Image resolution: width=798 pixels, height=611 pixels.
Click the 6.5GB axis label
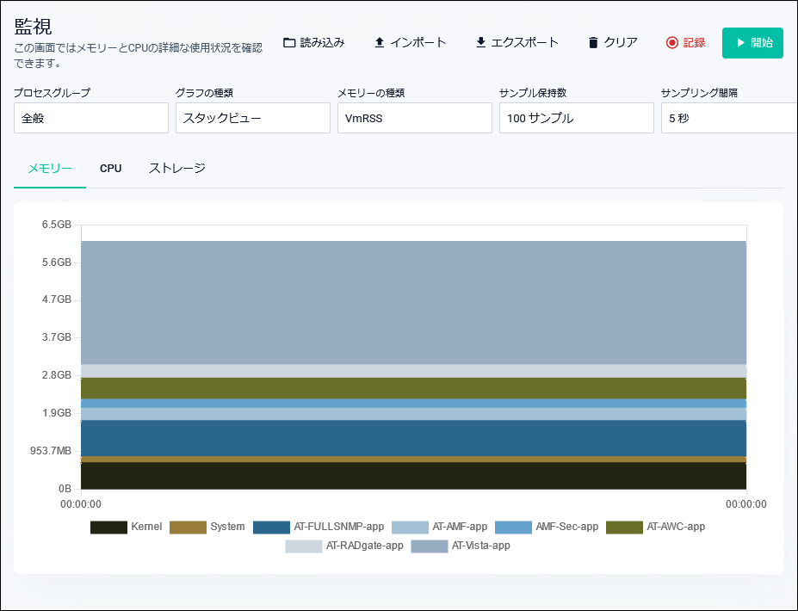57,225
